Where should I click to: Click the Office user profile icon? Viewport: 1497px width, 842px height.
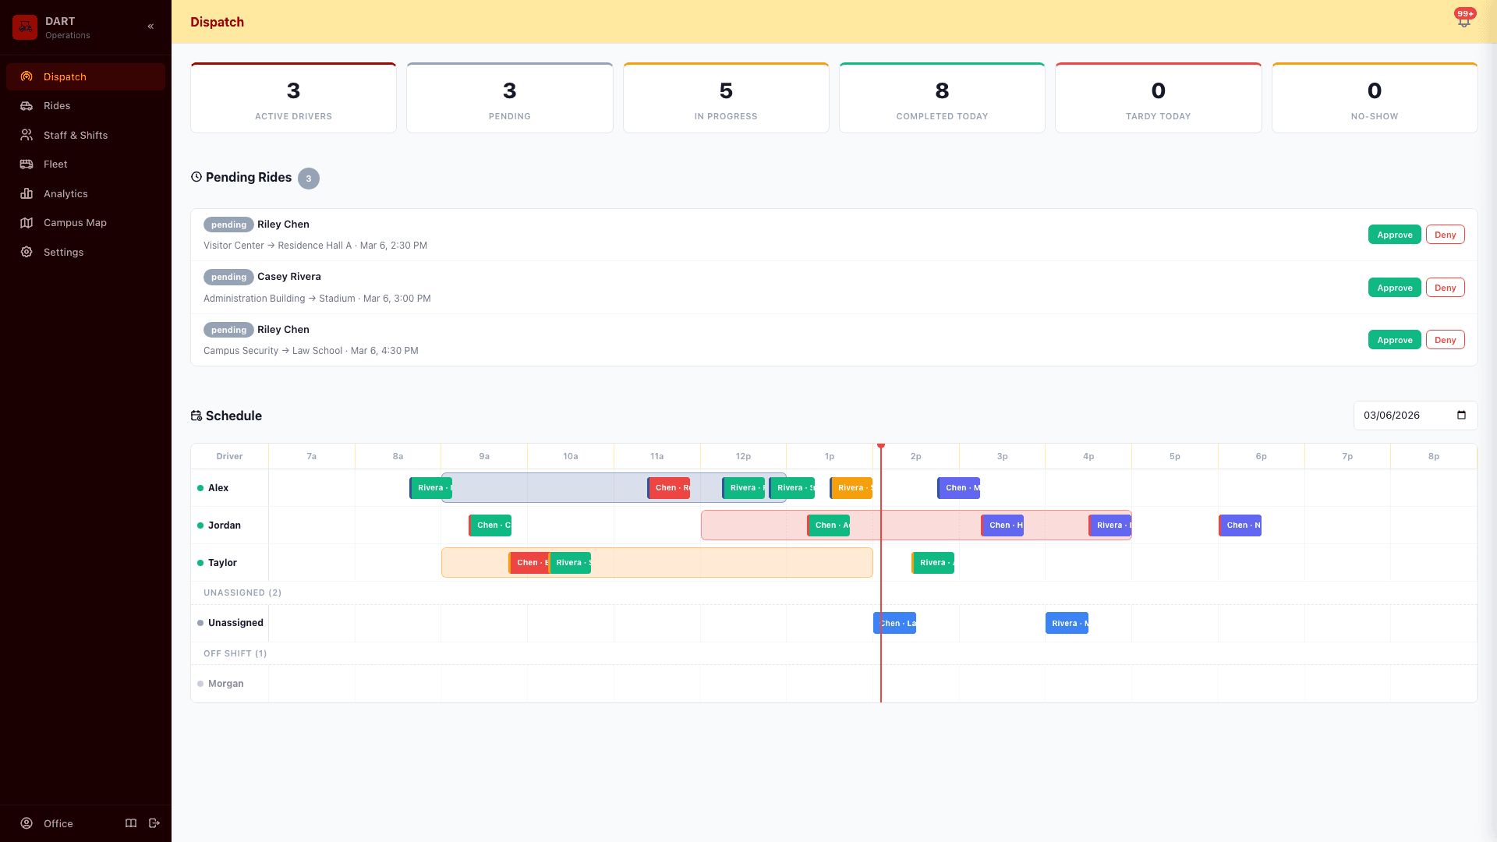click(x=26, y=823)
